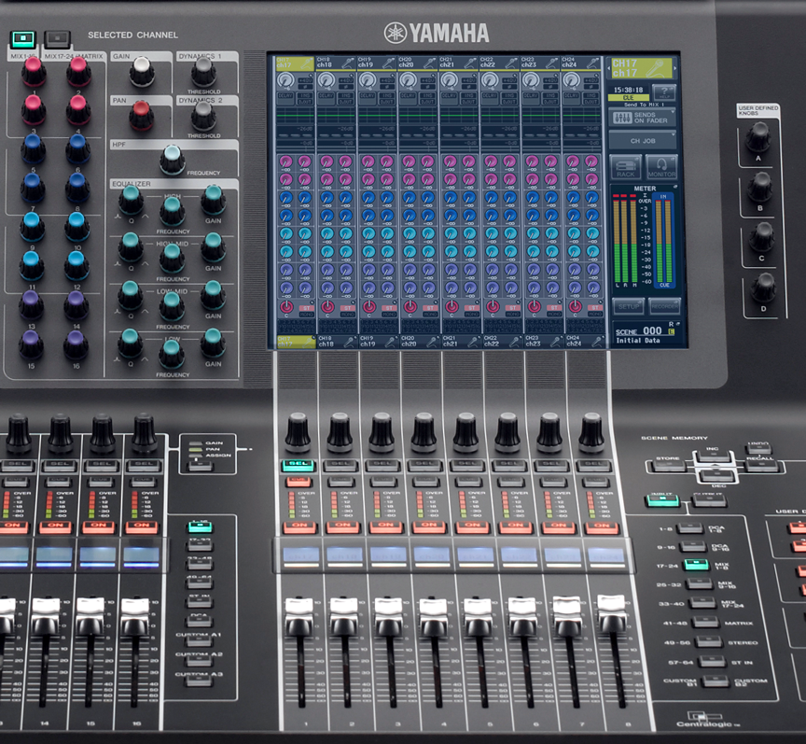This screenshot has height=744, width=806.
Task: Tap the phase ø icon on ch17 strip
Action: (305, 86)
